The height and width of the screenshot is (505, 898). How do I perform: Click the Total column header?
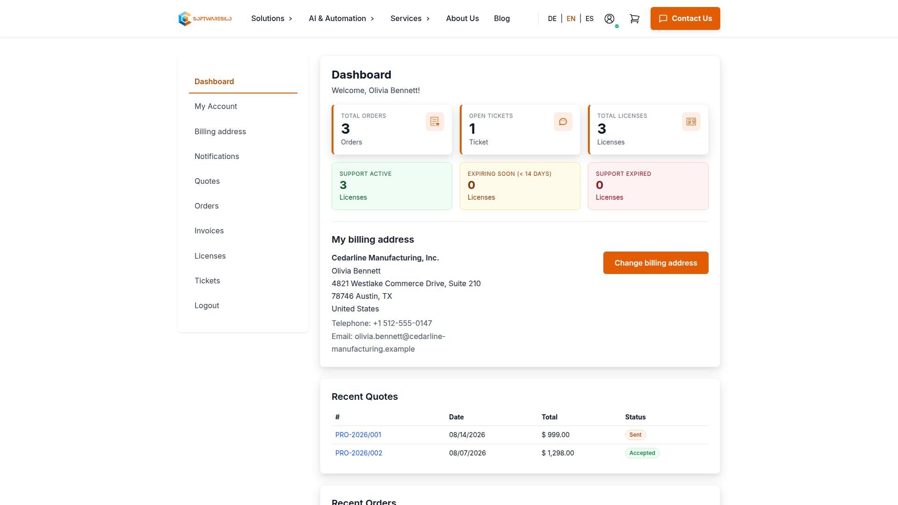tap(550, 417)
